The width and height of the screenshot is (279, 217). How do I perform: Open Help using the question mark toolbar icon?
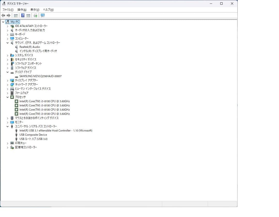click(x=22, y=15)
